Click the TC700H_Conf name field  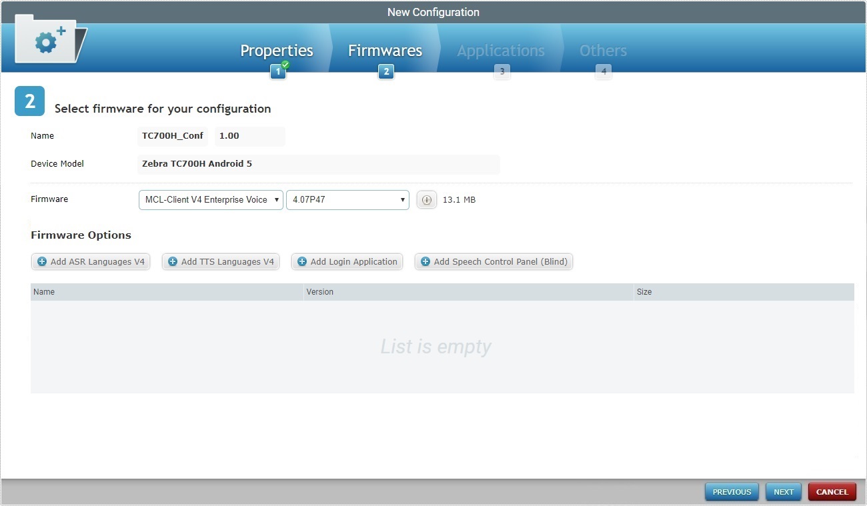(172, 136)
